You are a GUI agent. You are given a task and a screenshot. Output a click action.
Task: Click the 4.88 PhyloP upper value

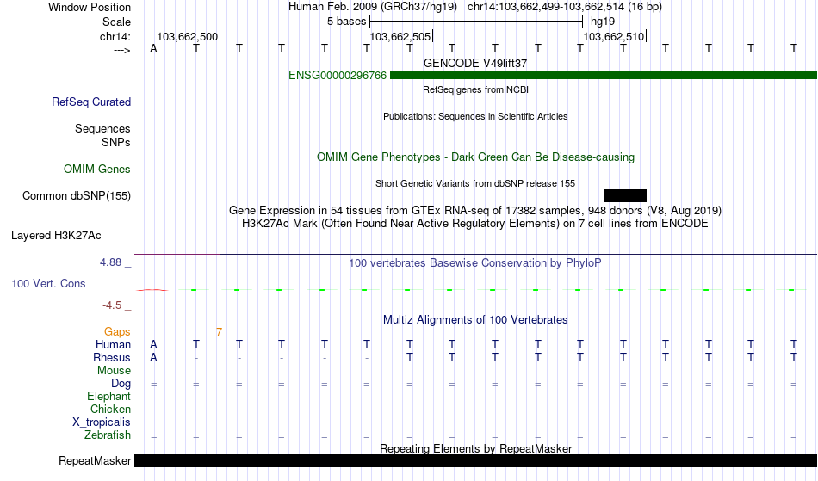(110, 262)
